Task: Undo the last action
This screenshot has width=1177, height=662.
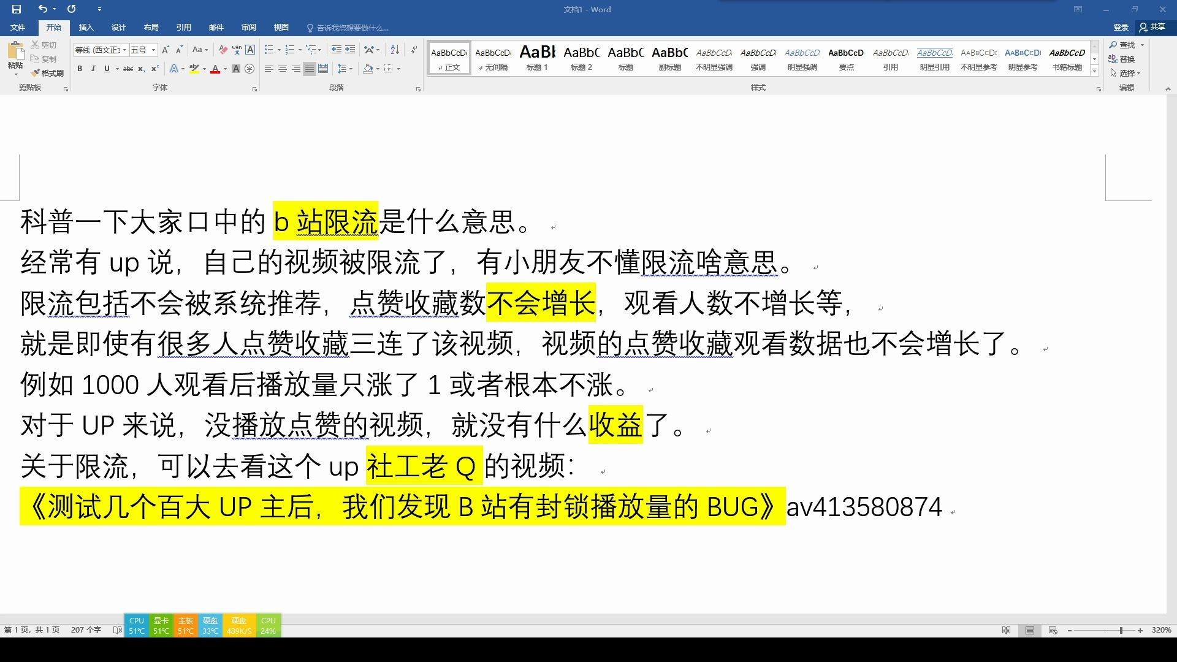Action: [42, 9]
